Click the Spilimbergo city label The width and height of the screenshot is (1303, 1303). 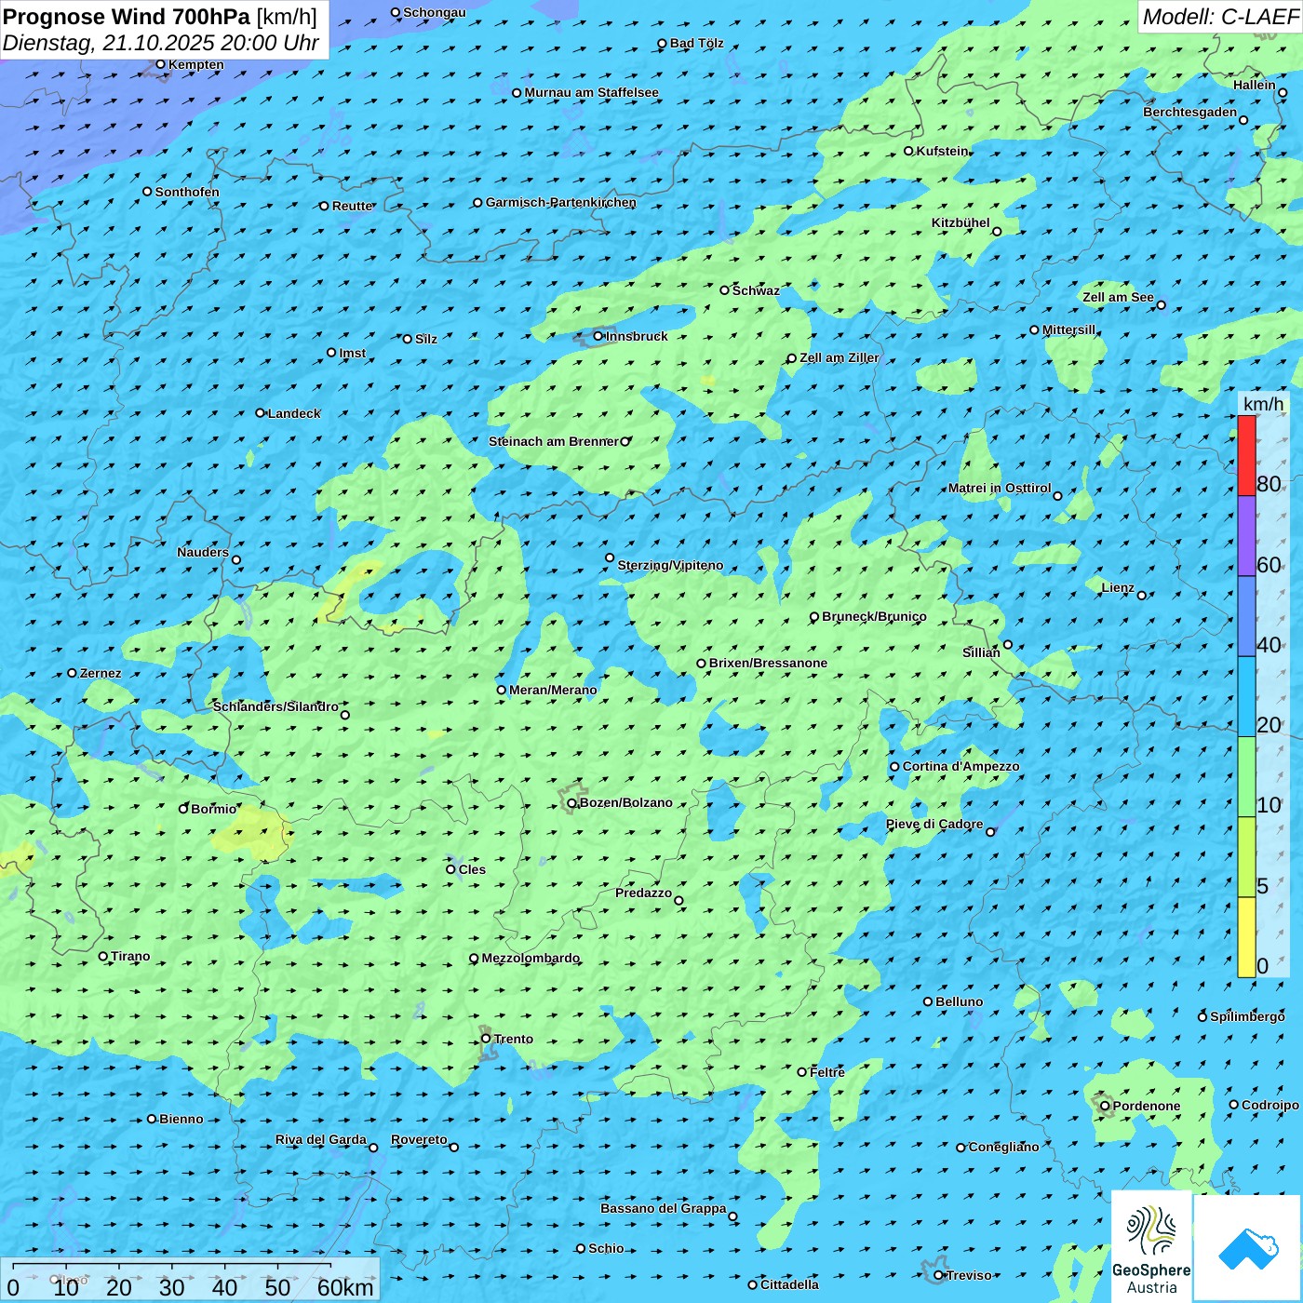[1247, 1016]
